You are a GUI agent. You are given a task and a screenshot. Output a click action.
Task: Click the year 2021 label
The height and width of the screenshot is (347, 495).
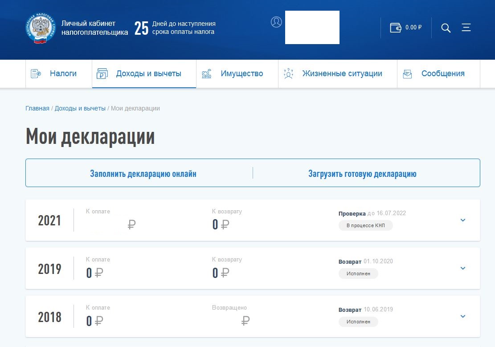49,220
